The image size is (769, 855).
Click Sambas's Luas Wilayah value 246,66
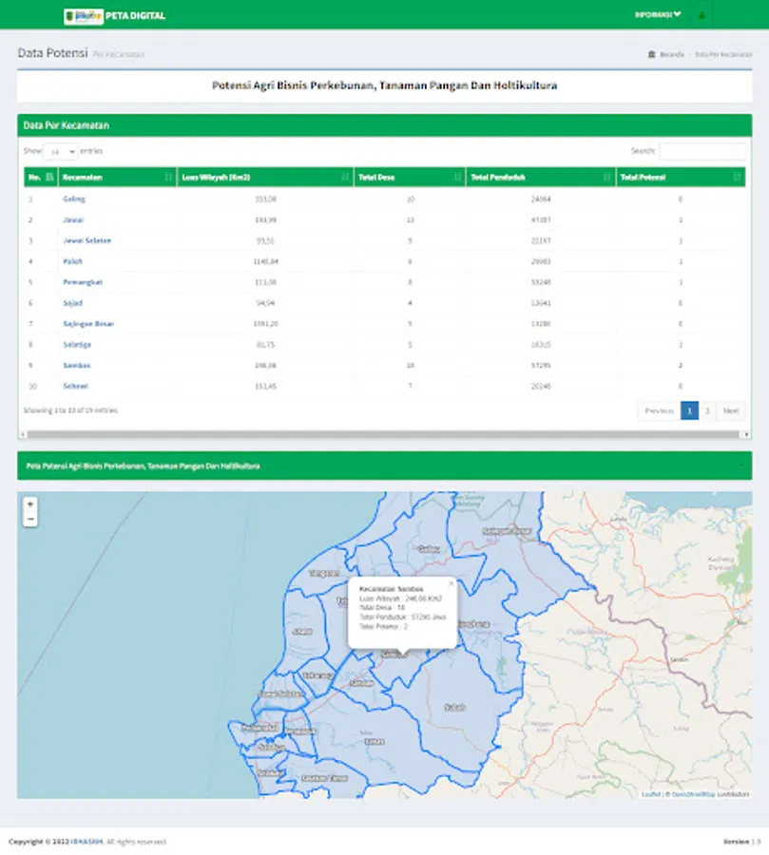266,366
